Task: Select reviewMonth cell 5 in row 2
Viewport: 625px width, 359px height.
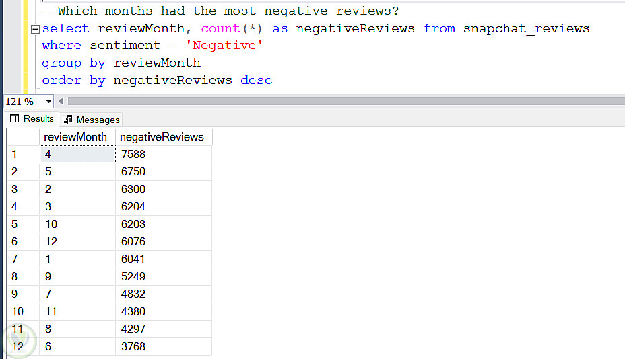Action: coord(77,172)
